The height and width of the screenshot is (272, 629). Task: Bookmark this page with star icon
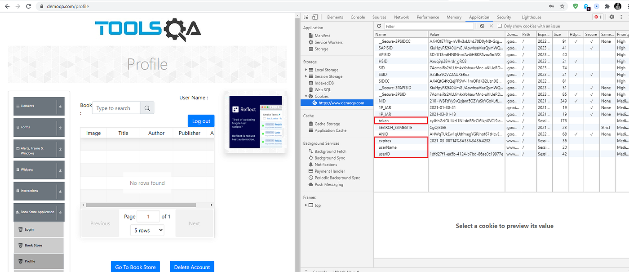562,6
